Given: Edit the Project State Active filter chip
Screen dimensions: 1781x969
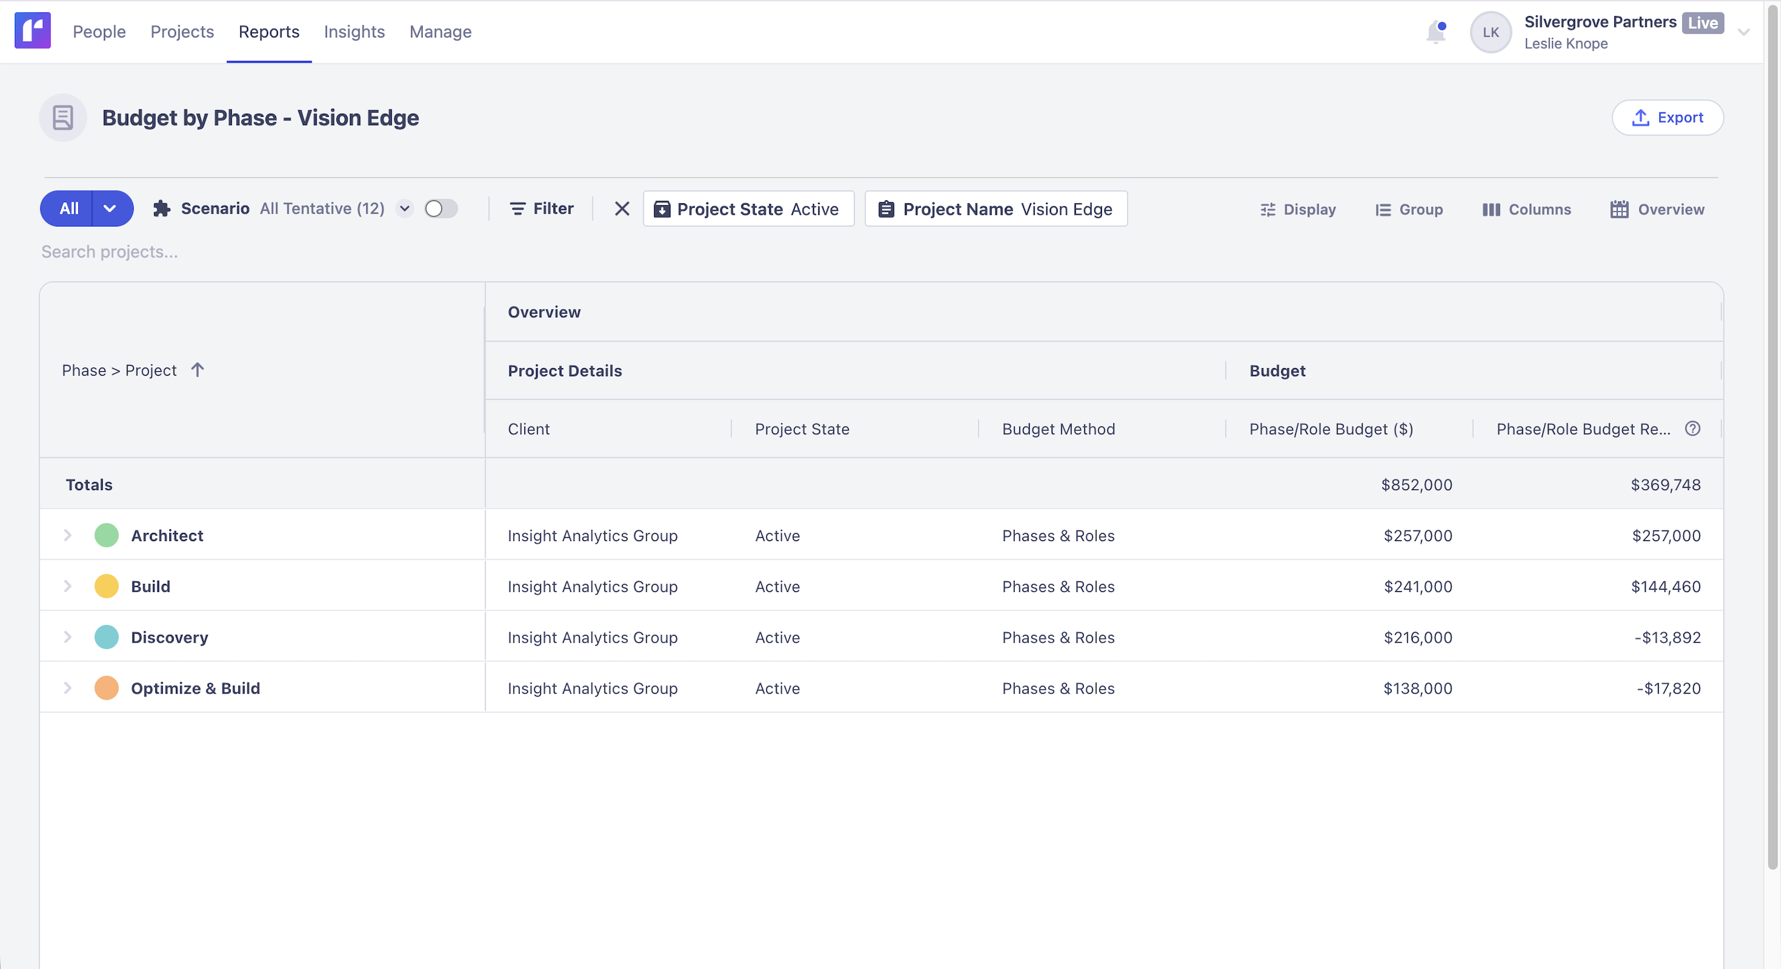Looking at the screenshot, I should point(749,209).
